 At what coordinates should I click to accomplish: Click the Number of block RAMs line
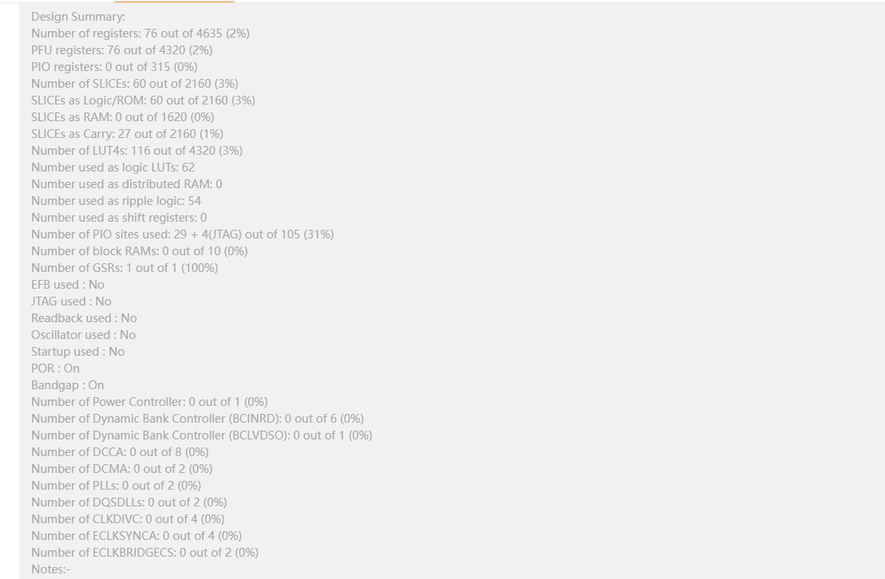point(139,251)
